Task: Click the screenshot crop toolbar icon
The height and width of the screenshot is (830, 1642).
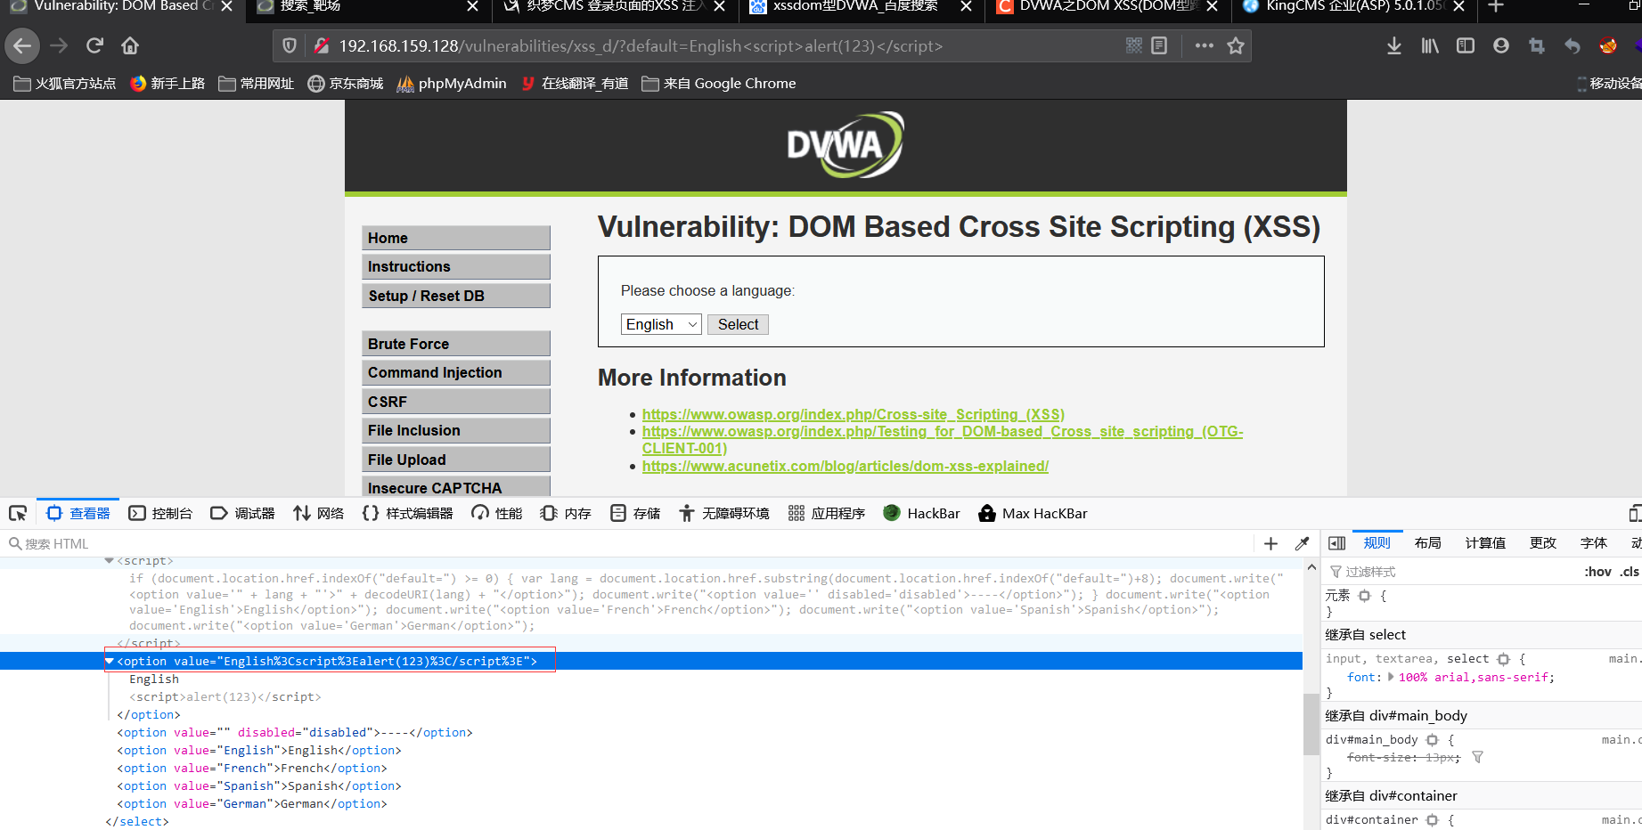Action: pyautogui.click(x=1537, y=45)
